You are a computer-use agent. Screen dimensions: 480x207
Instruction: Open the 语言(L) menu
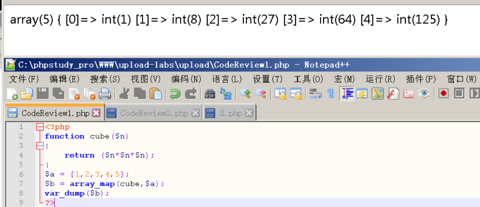(x=227, y=79)
